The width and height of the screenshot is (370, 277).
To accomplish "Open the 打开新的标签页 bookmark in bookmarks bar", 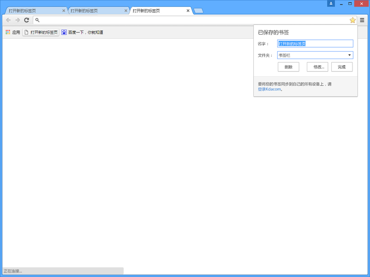I will (41, 32).
